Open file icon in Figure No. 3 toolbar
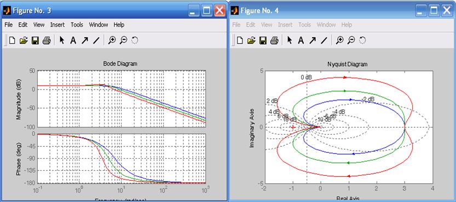 pos(24,40)
